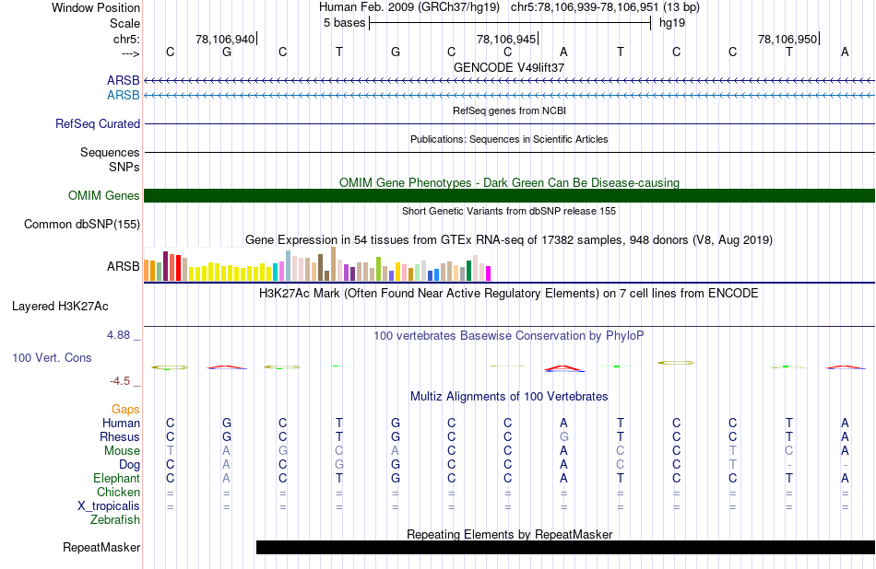Click the sequence direction arrow '--->' label
The height and width of the screenshot is (569, 876).
(x=130, y=53)
